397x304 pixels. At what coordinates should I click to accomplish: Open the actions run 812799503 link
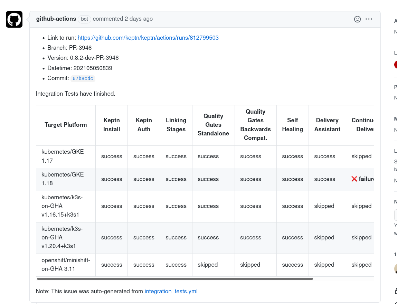coord(148,38)
